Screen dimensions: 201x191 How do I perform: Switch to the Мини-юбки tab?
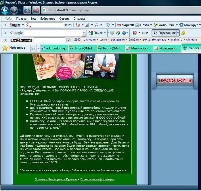click(x=139, y=48)
